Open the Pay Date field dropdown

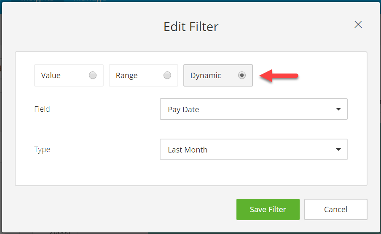point(253,109)
